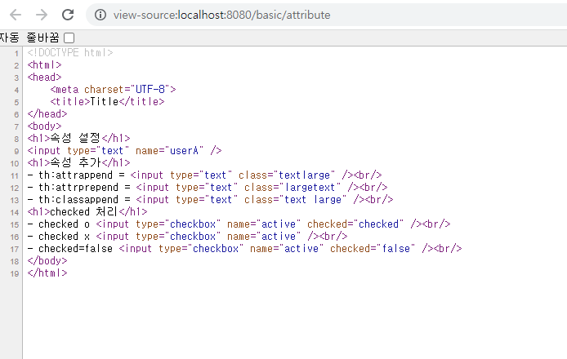This screenshot has width=567, height=359.
Task: Click the browser forward arrow
Action: [42, 15]
